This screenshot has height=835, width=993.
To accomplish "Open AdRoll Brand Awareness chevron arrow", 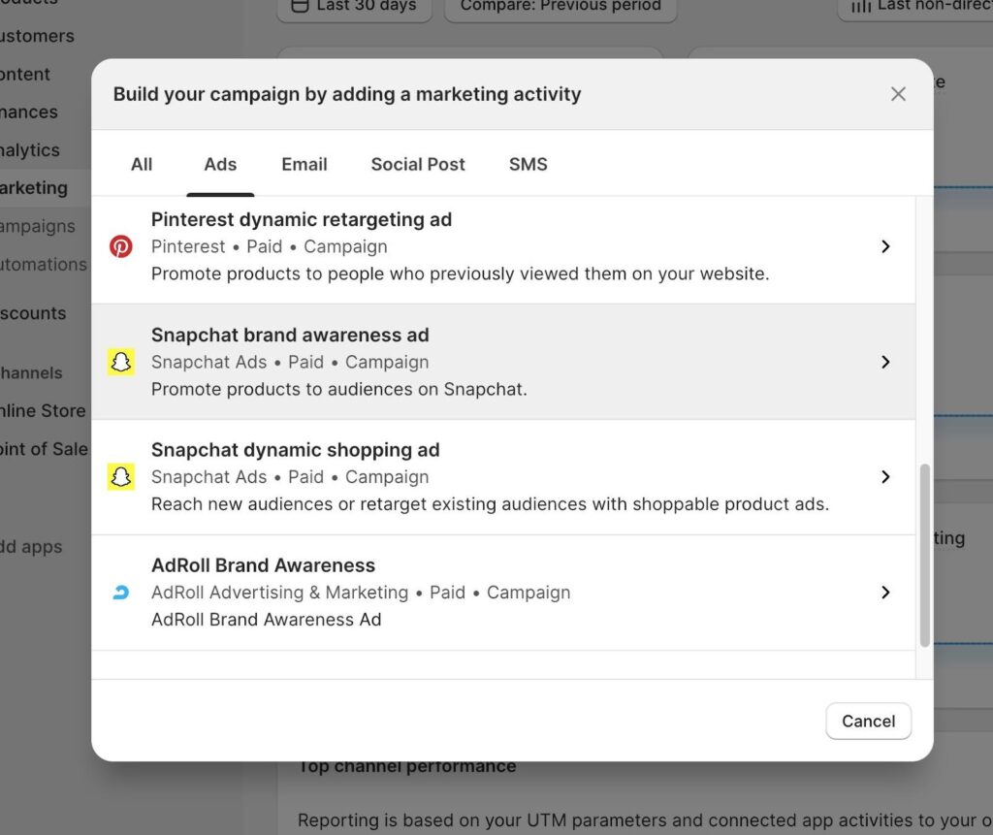I will click(884, 593).
